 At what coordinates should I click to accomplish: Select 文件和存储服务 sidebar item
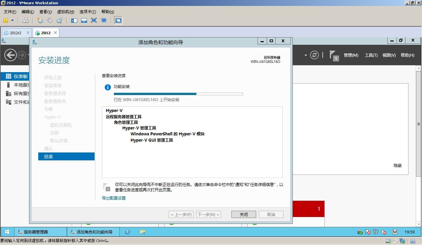[x=15, y=102]
